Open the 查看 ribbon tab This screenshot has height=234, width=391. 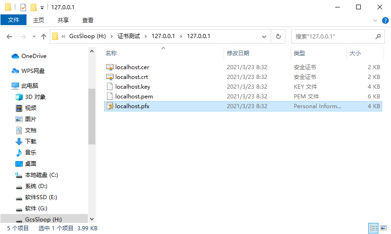coord(88,20)
